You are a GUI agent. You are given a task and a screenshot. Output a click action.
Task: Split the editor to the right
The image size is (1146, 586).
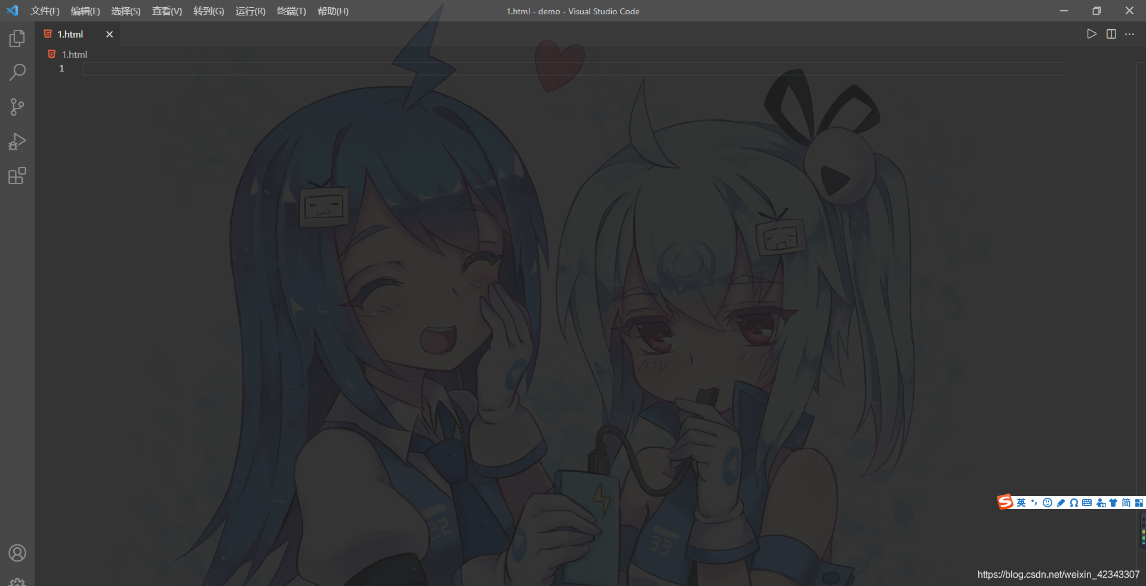1111,34
